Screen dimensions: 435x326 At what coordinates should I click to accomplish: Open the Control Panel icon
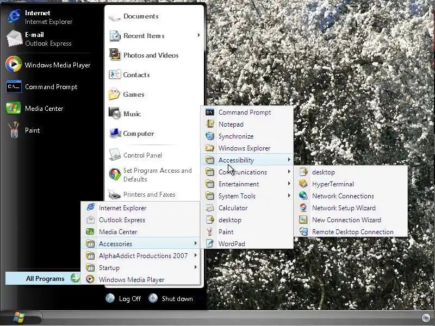click(x=115, y=155)
